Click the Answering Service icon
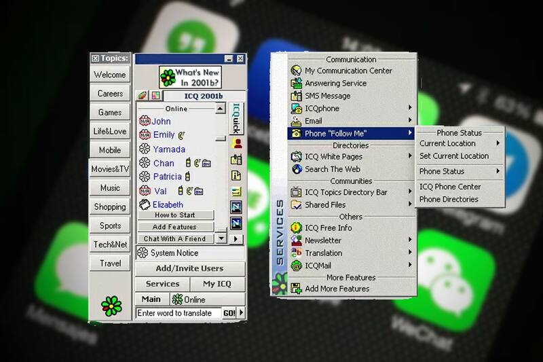This screenshot has width=543, height=362. pos(296,84)
